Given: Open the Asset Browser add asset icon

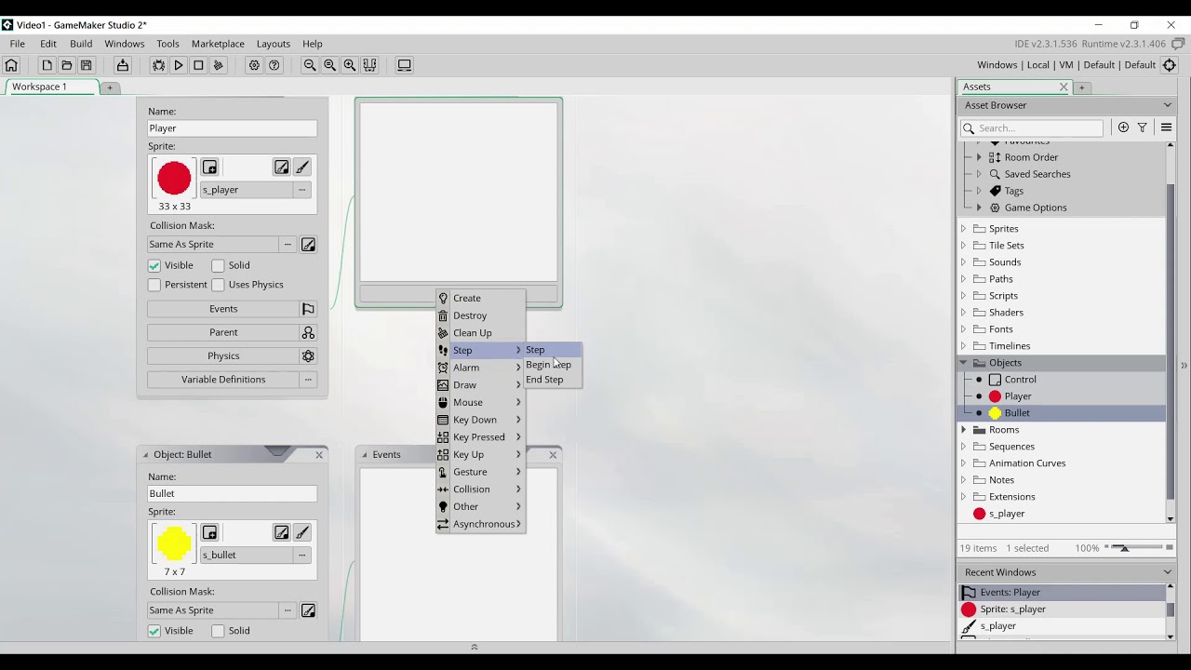Looking at the screenshot, I should pyautogui.click(x=1123, y=127).
